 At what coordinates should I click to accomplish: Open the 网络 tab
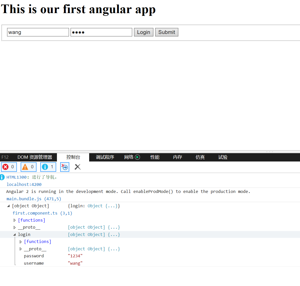point(128,157)
